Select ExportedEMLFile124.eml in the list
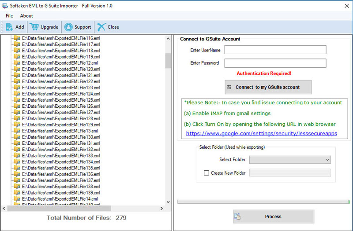The height and width of the screenshot is (231, 353). click(x=61, y=94)
